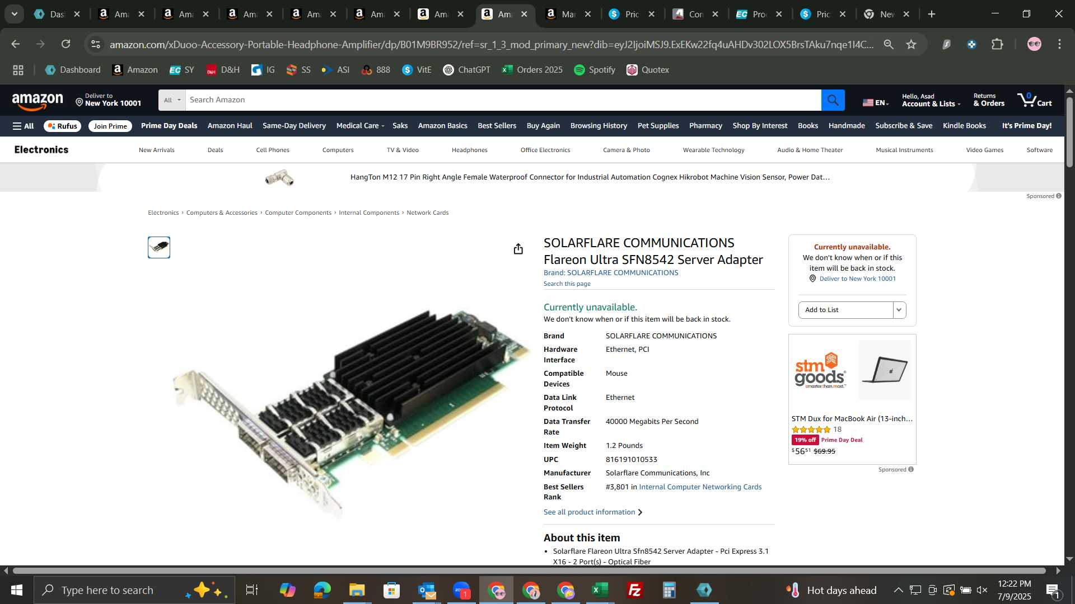
Task: Share this product via share icon
Action: click(518, 249)
